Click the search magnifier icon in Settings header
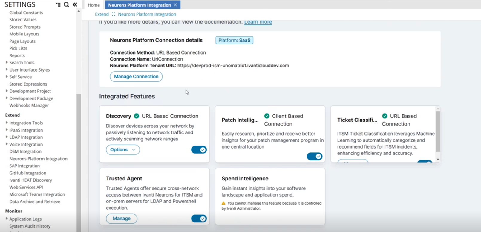This screenshot has width=481, height=232. coord(66,4)
